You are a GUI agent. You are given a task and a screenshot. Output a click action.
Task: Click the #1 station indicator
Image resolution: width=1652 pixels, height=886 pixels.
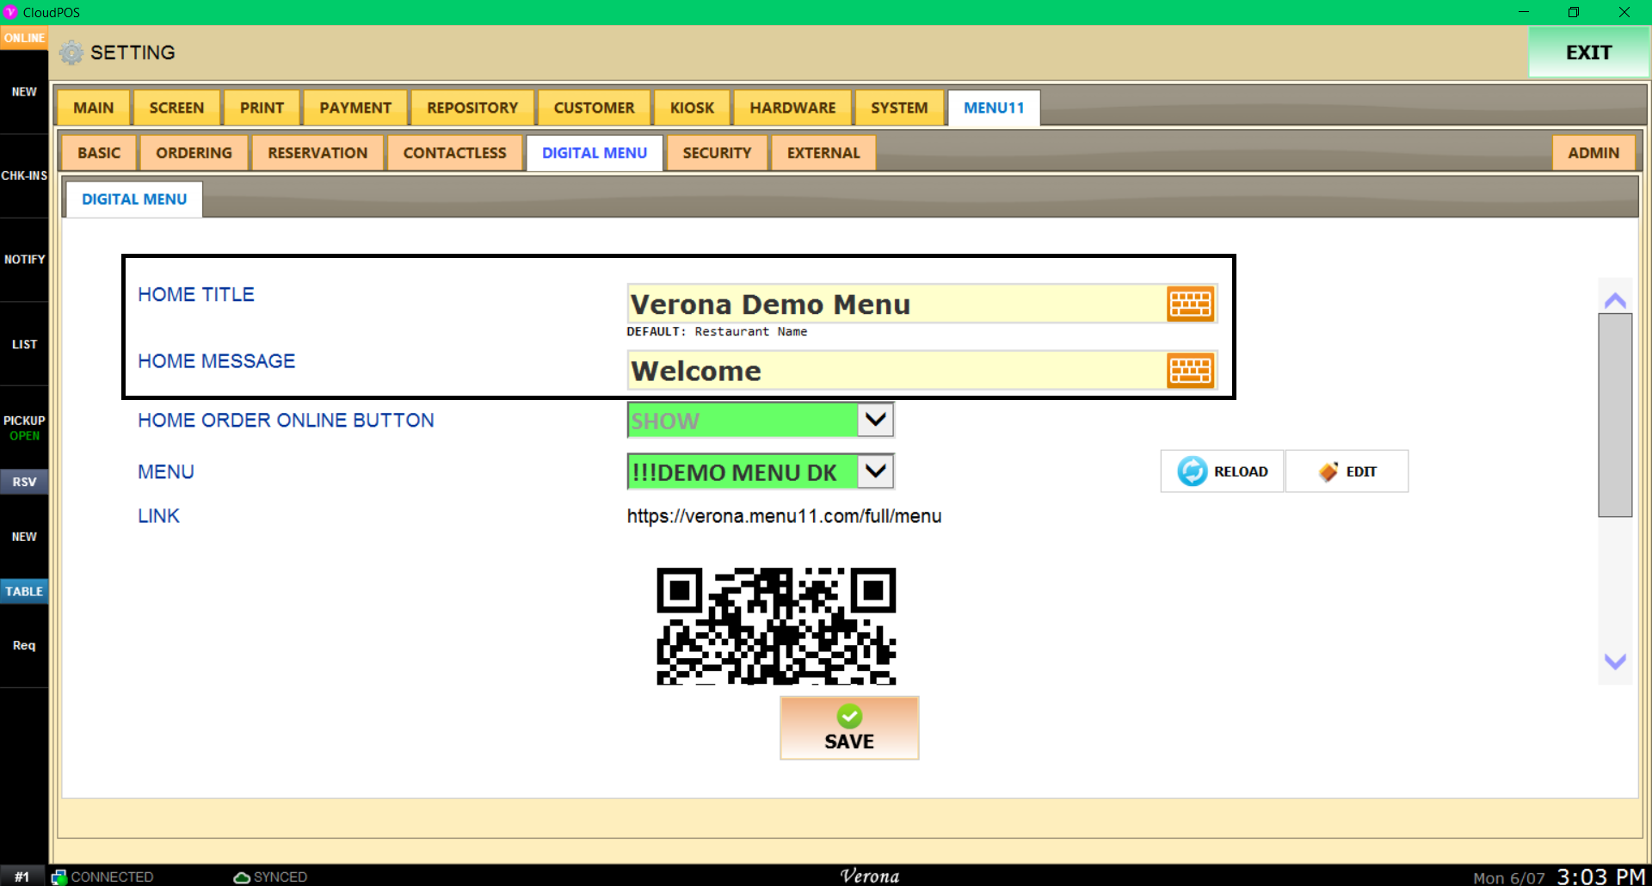[x=22, y=877]
